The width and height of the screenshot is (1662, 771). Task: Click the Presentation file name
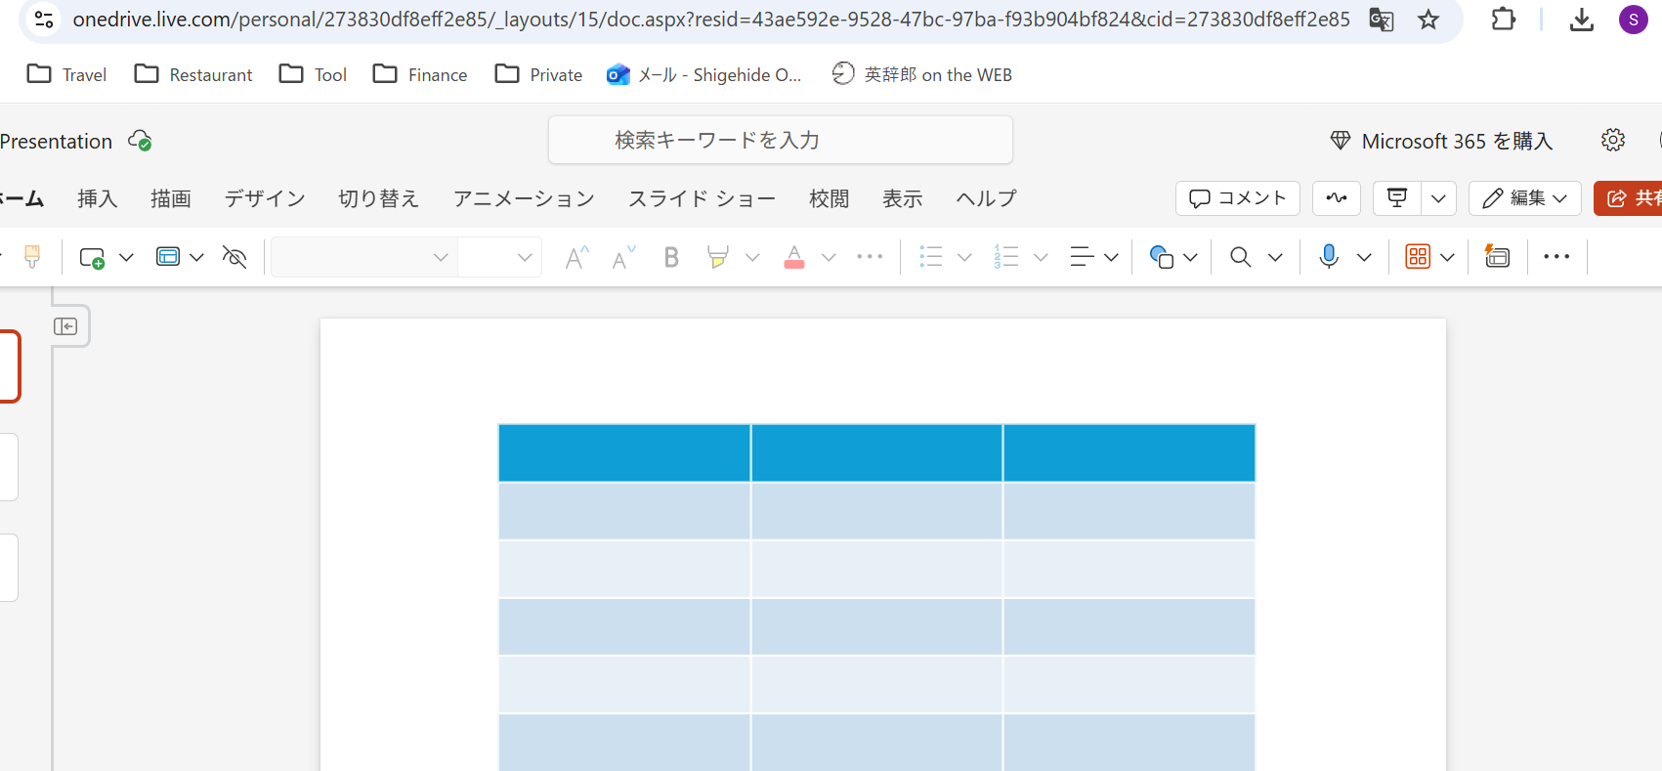click(56, 141)
